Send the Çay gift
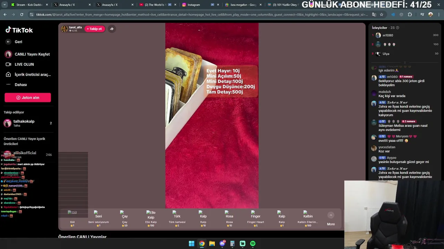444x249 pixels. tap(125, 218)
